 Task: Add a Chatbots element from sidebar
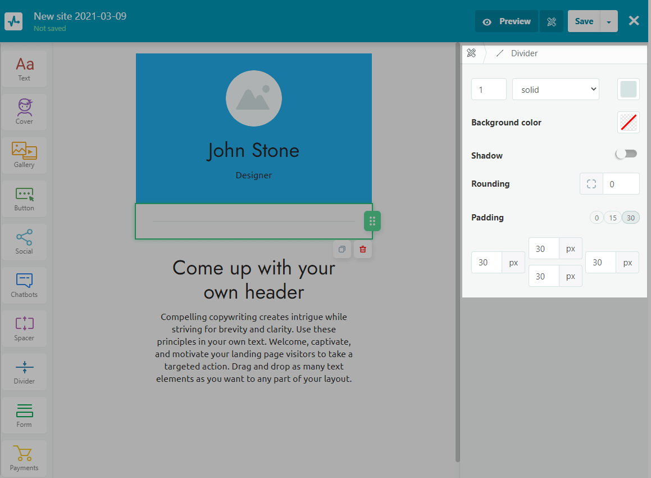[24, 285]
